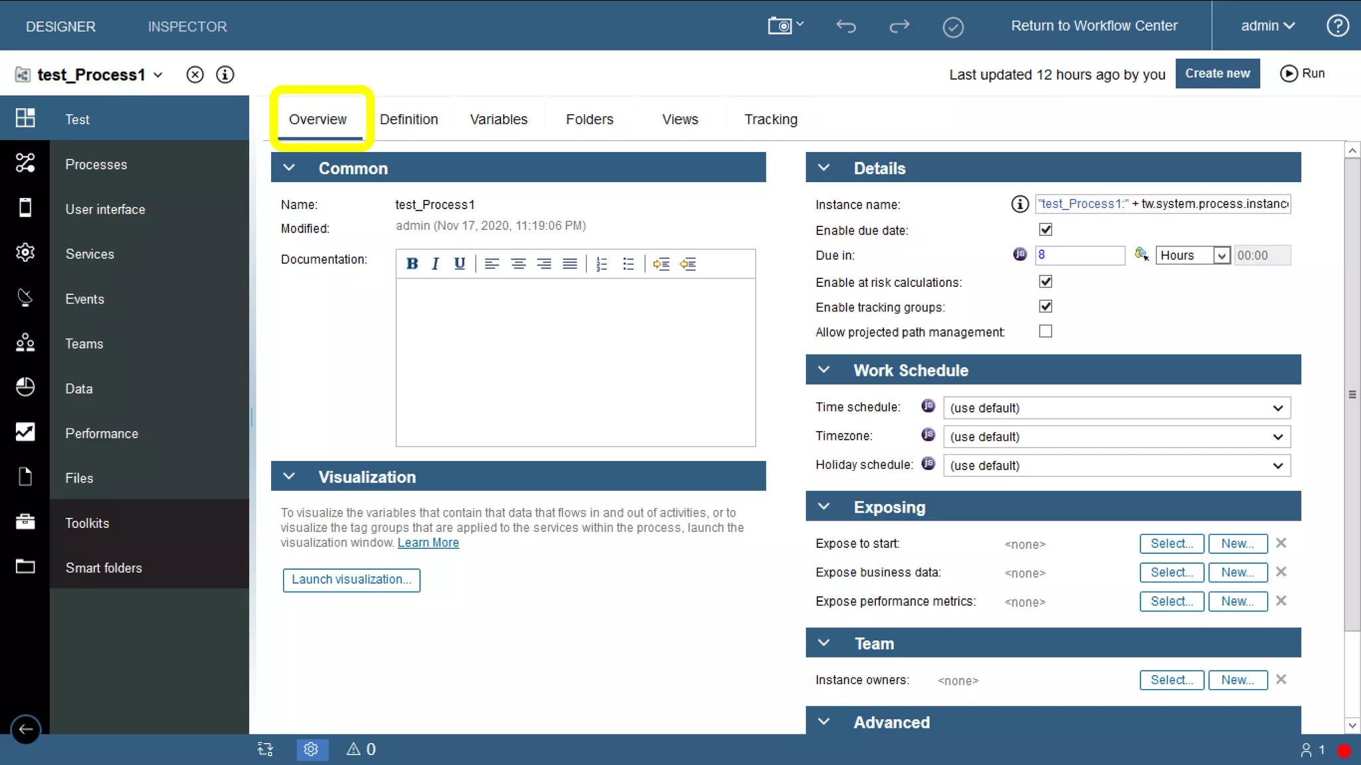This screenshot has width=1361, height=765.
Task: Open the Learn More link
Action: coord(428,543)
